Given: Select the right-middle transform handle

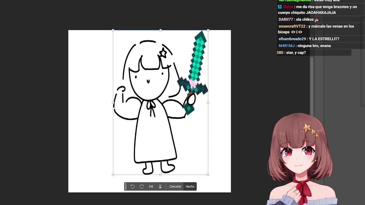Looking at the screenshot, I should (208, 102).
